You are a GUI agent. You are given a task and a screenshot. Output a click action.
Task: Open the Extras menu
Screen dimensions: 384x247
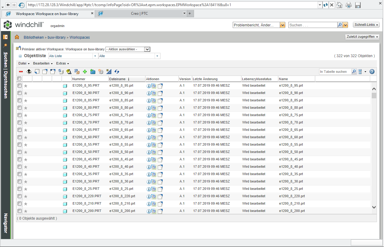click(x=62, y=63)
